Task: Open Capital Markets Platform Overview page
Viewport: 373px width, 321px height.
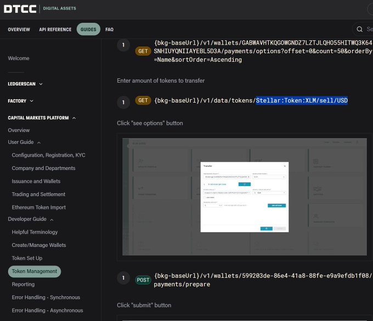Action: point(19,131)
